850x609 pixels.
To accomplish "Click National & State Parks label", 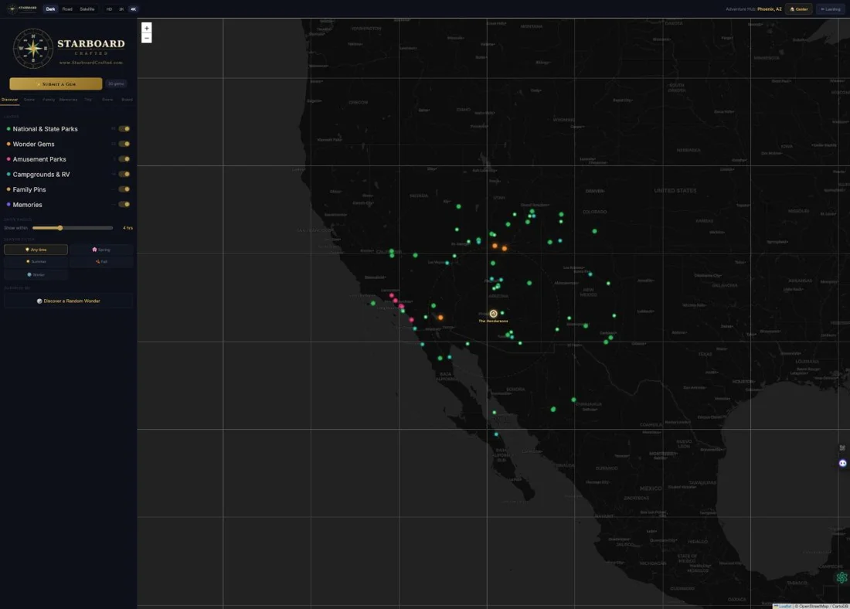I will tap(45, 129).
